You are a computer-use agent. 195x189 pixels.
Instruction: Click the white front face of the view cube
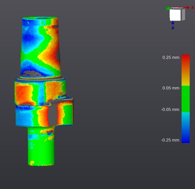[x=175, y=15]
